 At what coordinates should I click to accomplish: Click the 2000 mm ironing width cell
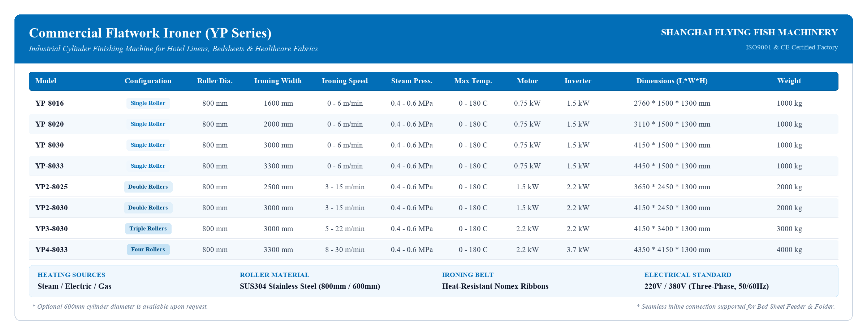point(278,124)
